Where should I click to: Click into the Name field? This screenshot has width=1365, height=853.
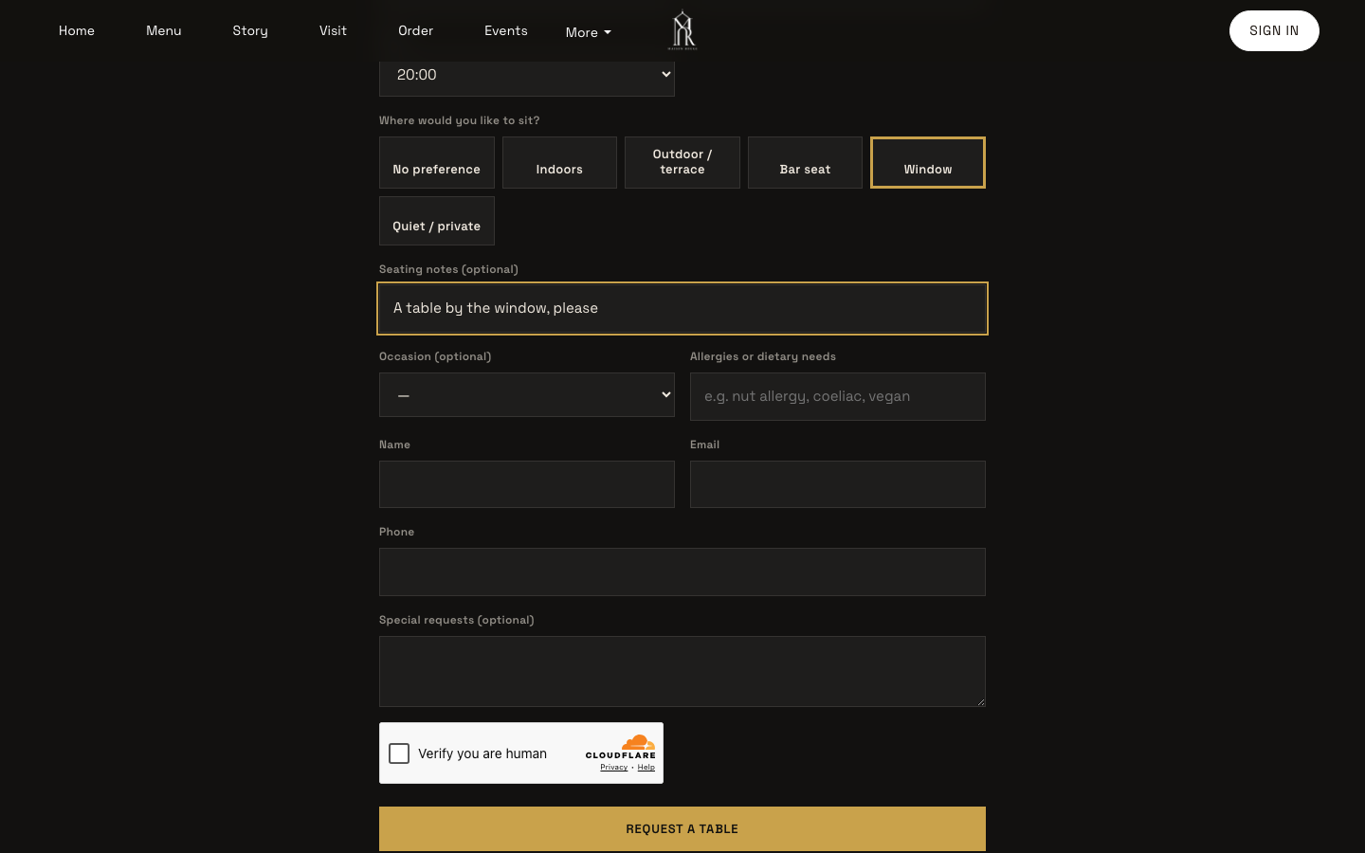pyautogui.click(x=527, y=484)
